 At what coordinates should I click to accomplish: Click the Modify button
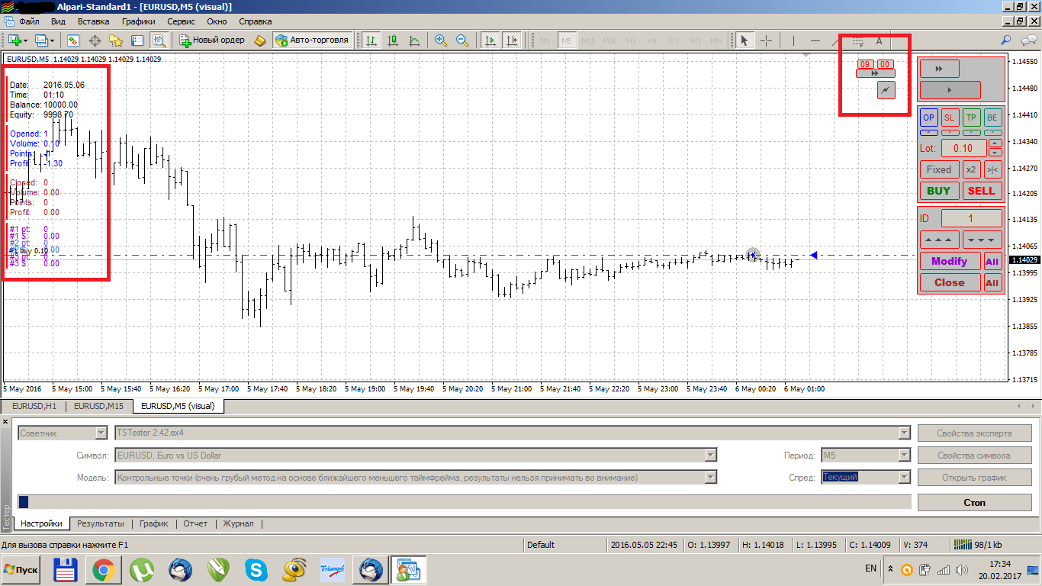tap(949, 261)
